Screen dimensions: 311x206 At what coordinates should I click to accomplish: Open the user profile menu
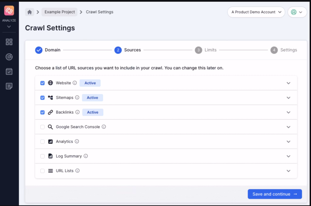coord(297,12)
